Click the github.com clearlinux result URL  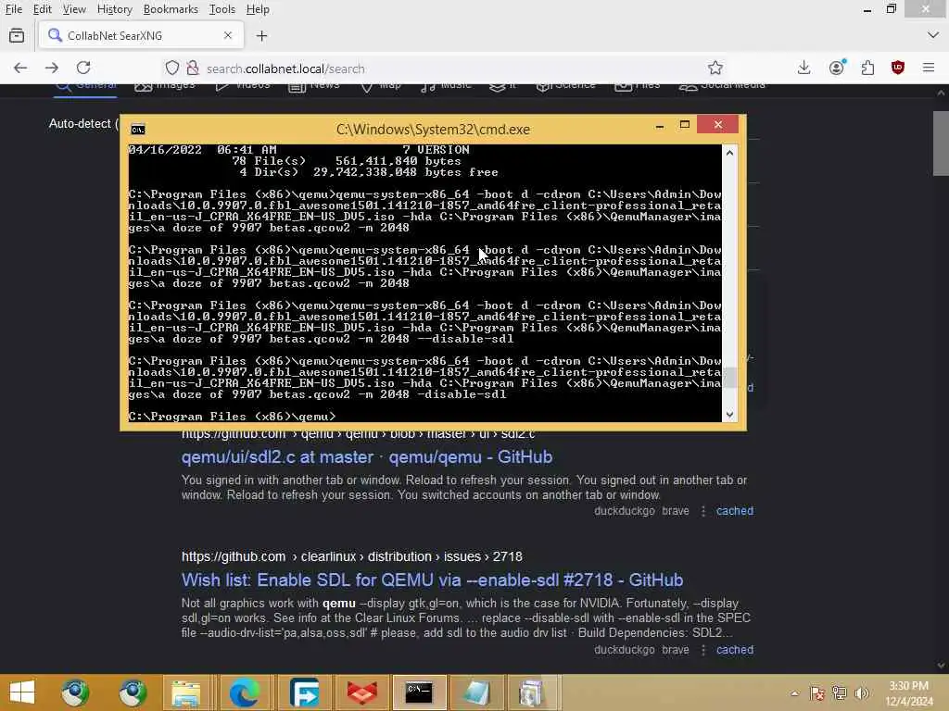[x=351, y=556]
